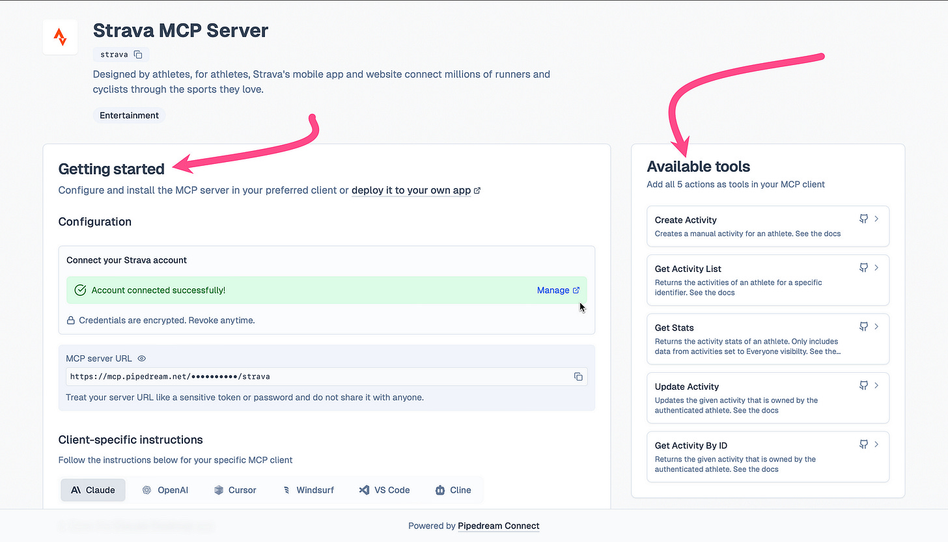Copy the strava slug identifier
Viewport: 948px width, 542px height.
[138, 55]
